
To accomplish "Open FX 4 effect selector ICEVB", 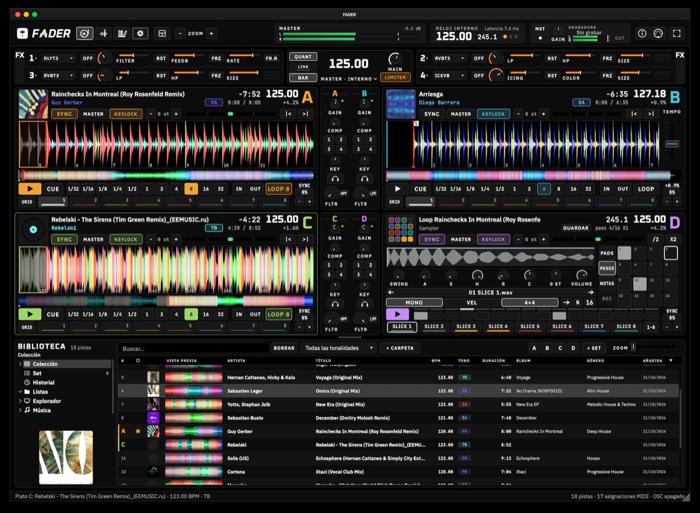I will (450, 76).
